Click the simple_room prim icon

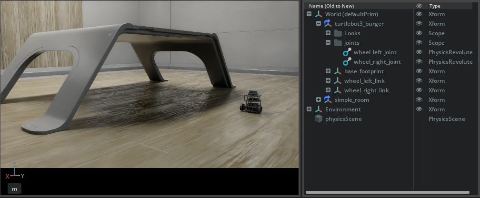click(328, 100)
